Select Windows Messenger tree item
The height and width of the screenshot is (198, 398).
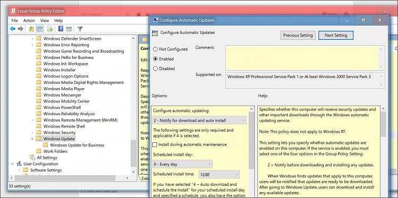pyautogui.click(x=62, y=95)
